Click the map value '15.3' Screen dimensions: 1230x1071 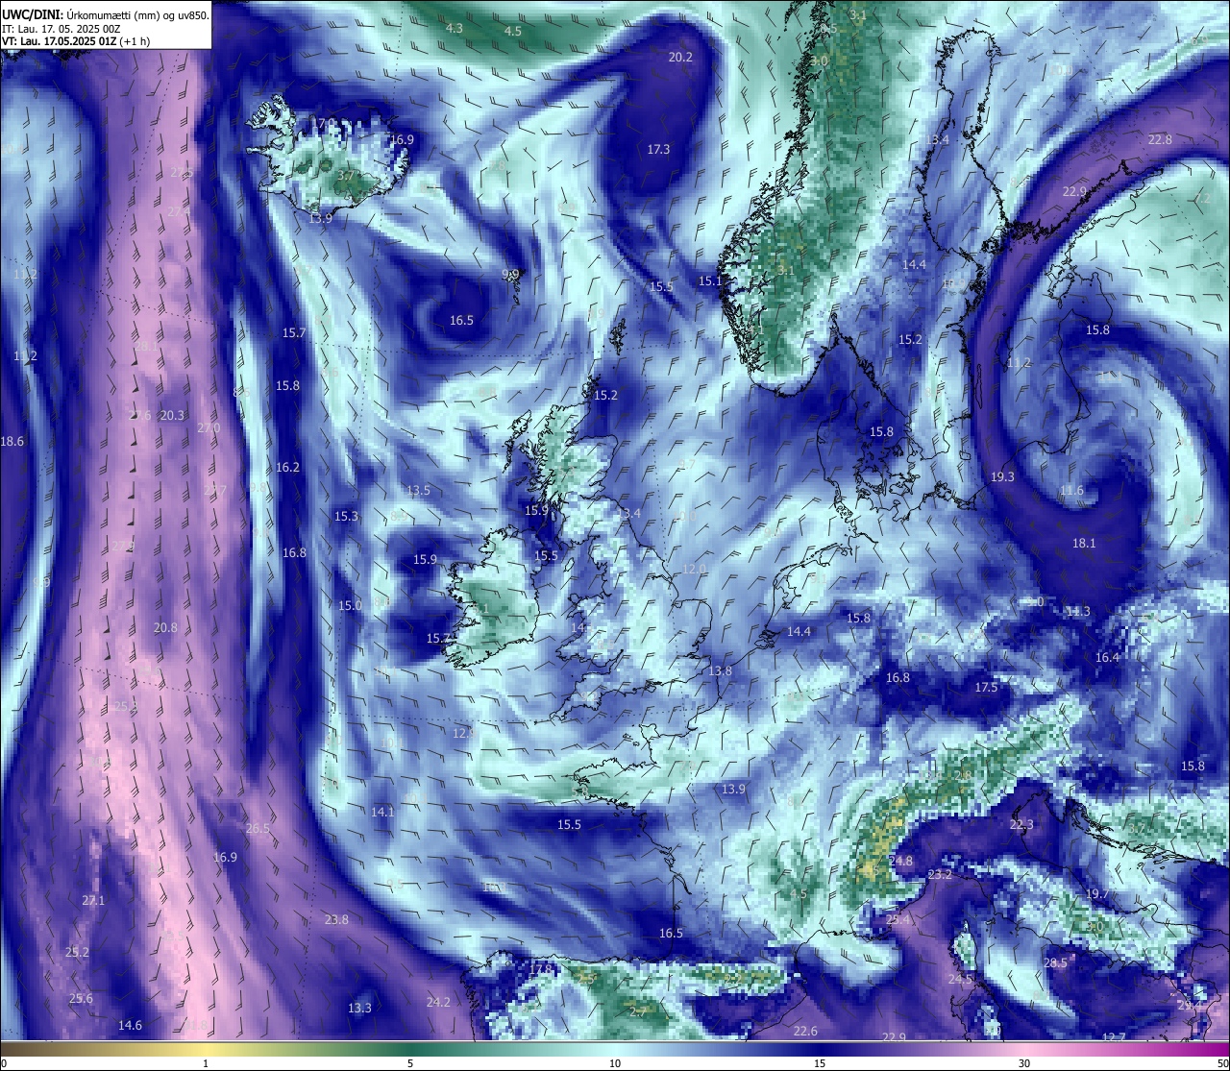(x=346, y=517)
